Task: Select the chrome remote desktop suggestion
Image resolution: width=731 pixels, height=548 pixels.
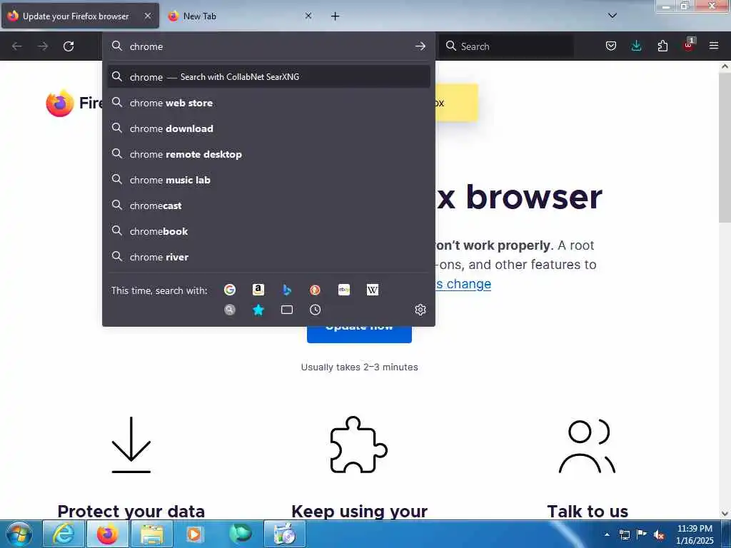Action: [269, 154]
